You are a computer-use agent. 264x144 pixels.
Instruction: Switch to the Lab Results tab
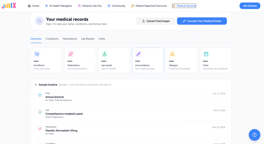click(88, 39)
